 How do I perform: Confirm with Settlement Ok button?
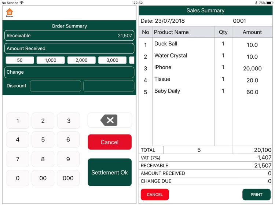[110, 172]
